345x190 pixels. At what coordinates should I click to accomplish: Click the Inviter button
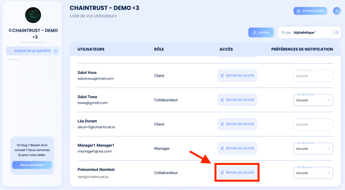(261, 33)
